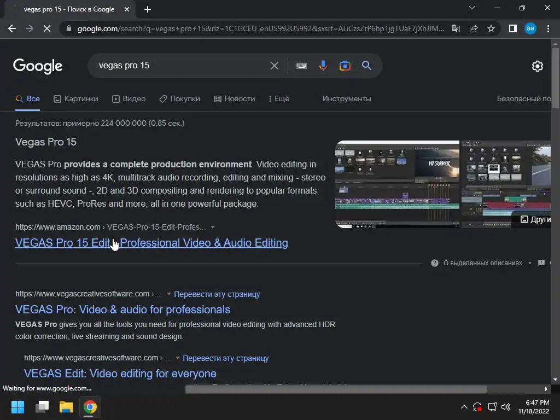Viewport: 560px width, 420px height.
Task: Open VEGAS Edit: Video editing for everyone
Action: (x=120, y=374)
